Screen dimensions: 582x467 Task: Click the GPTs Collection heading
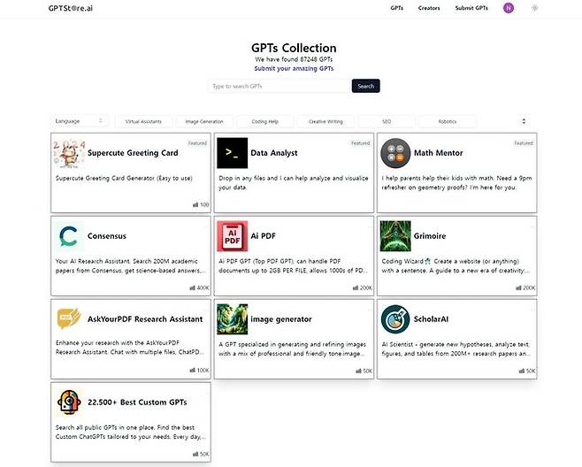pos(294,48)
